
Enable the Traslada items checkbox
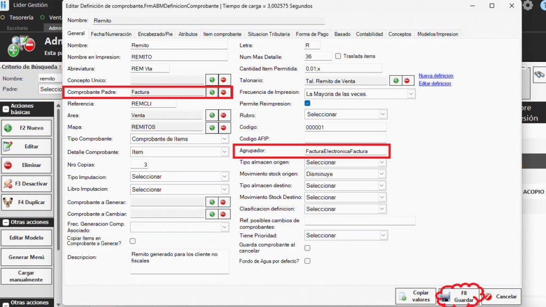coord(338,56)
